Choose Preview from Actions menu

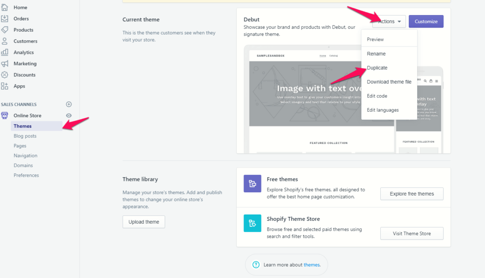pos(389,39)
